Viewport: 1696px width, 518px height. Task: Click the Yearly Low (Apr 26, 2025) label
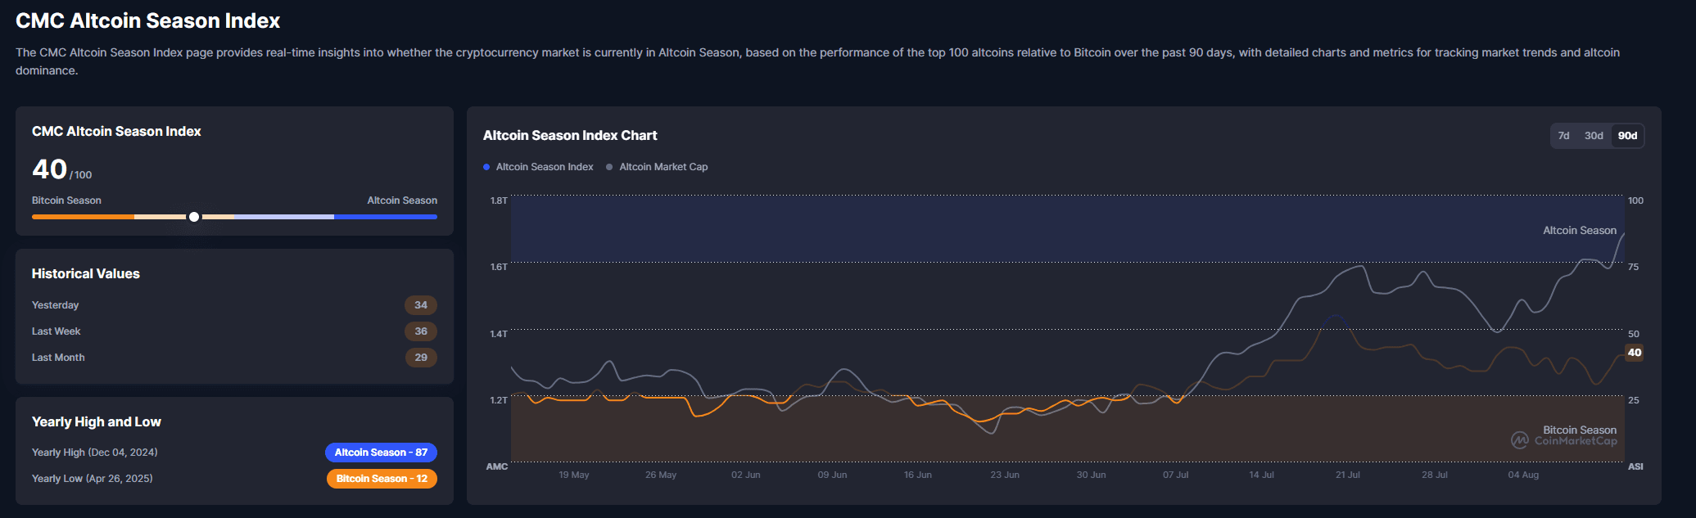coord(93,479)
